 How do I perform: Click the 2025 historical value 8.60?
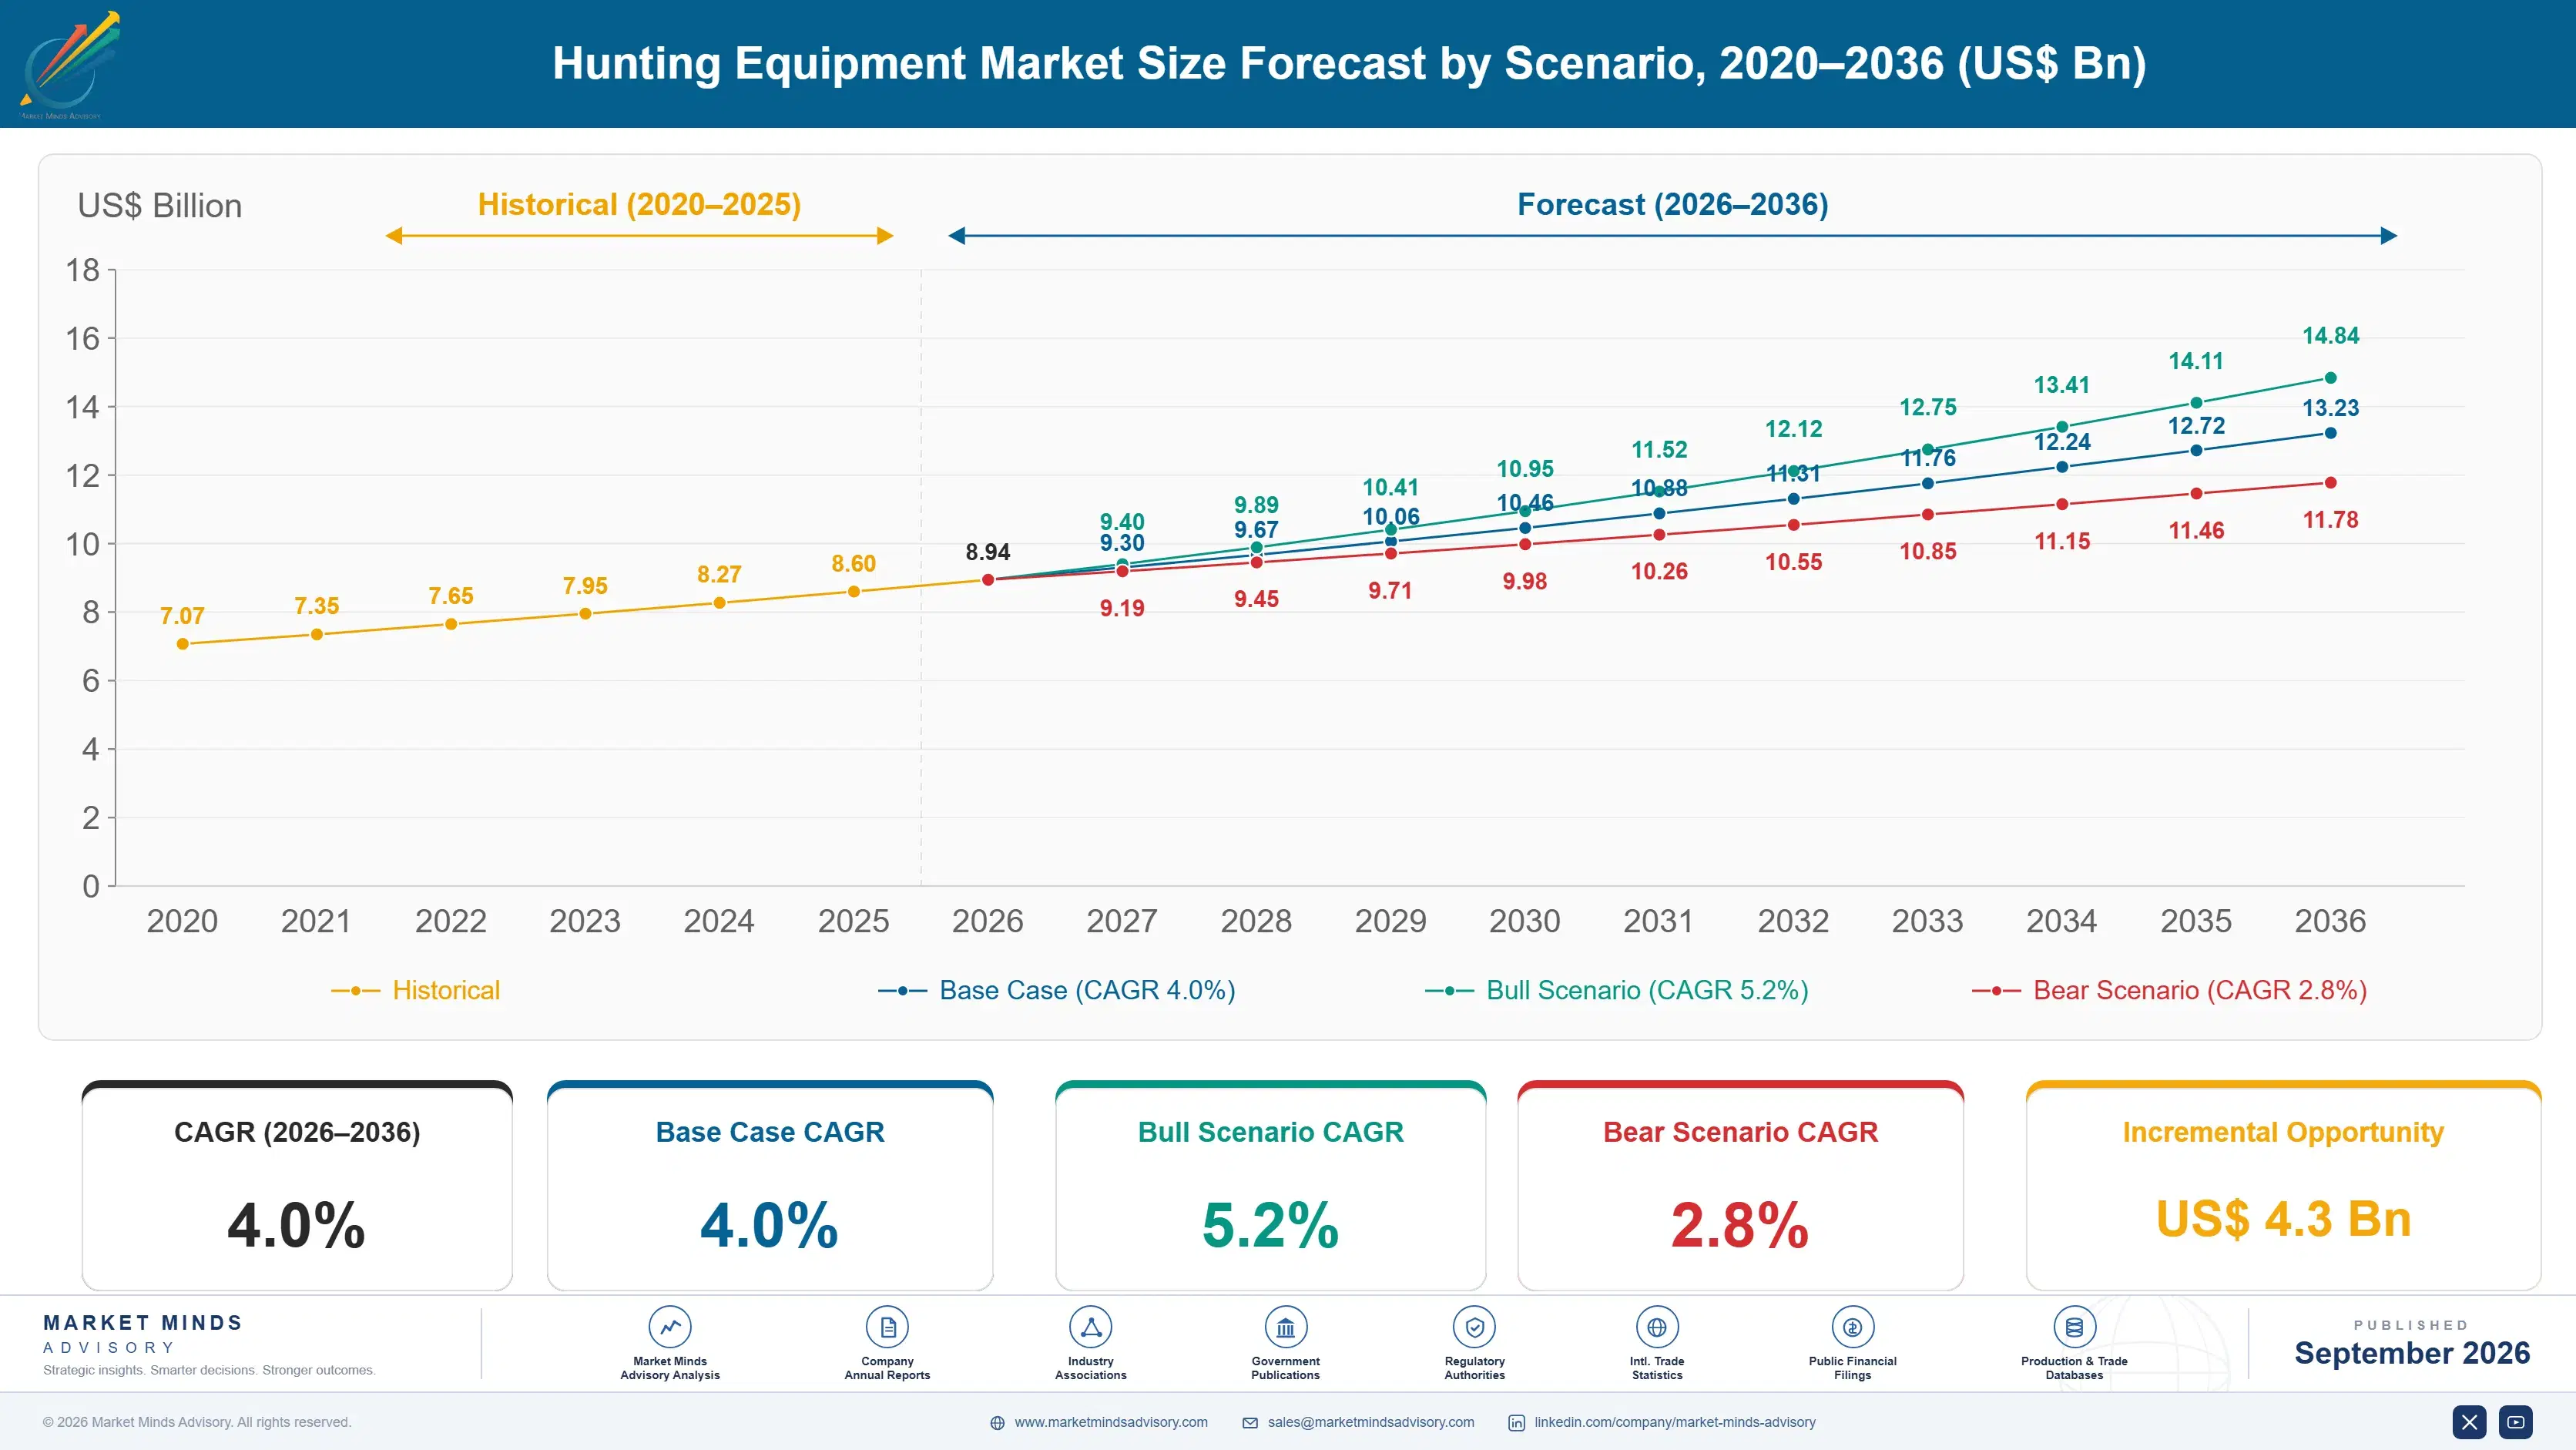pos(853,564)
